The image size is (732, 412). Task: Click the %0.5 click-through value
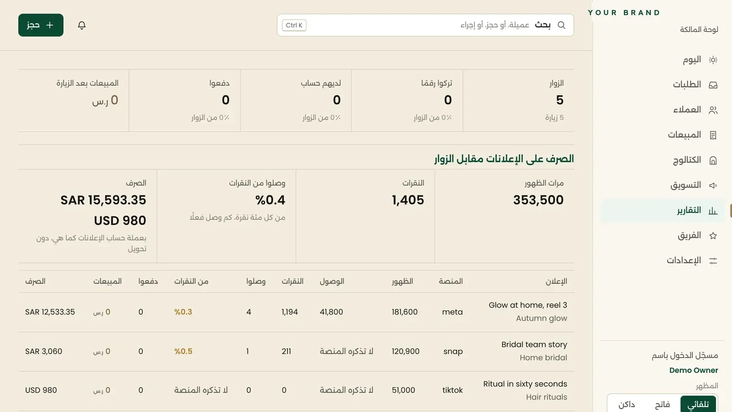[183, 351]
